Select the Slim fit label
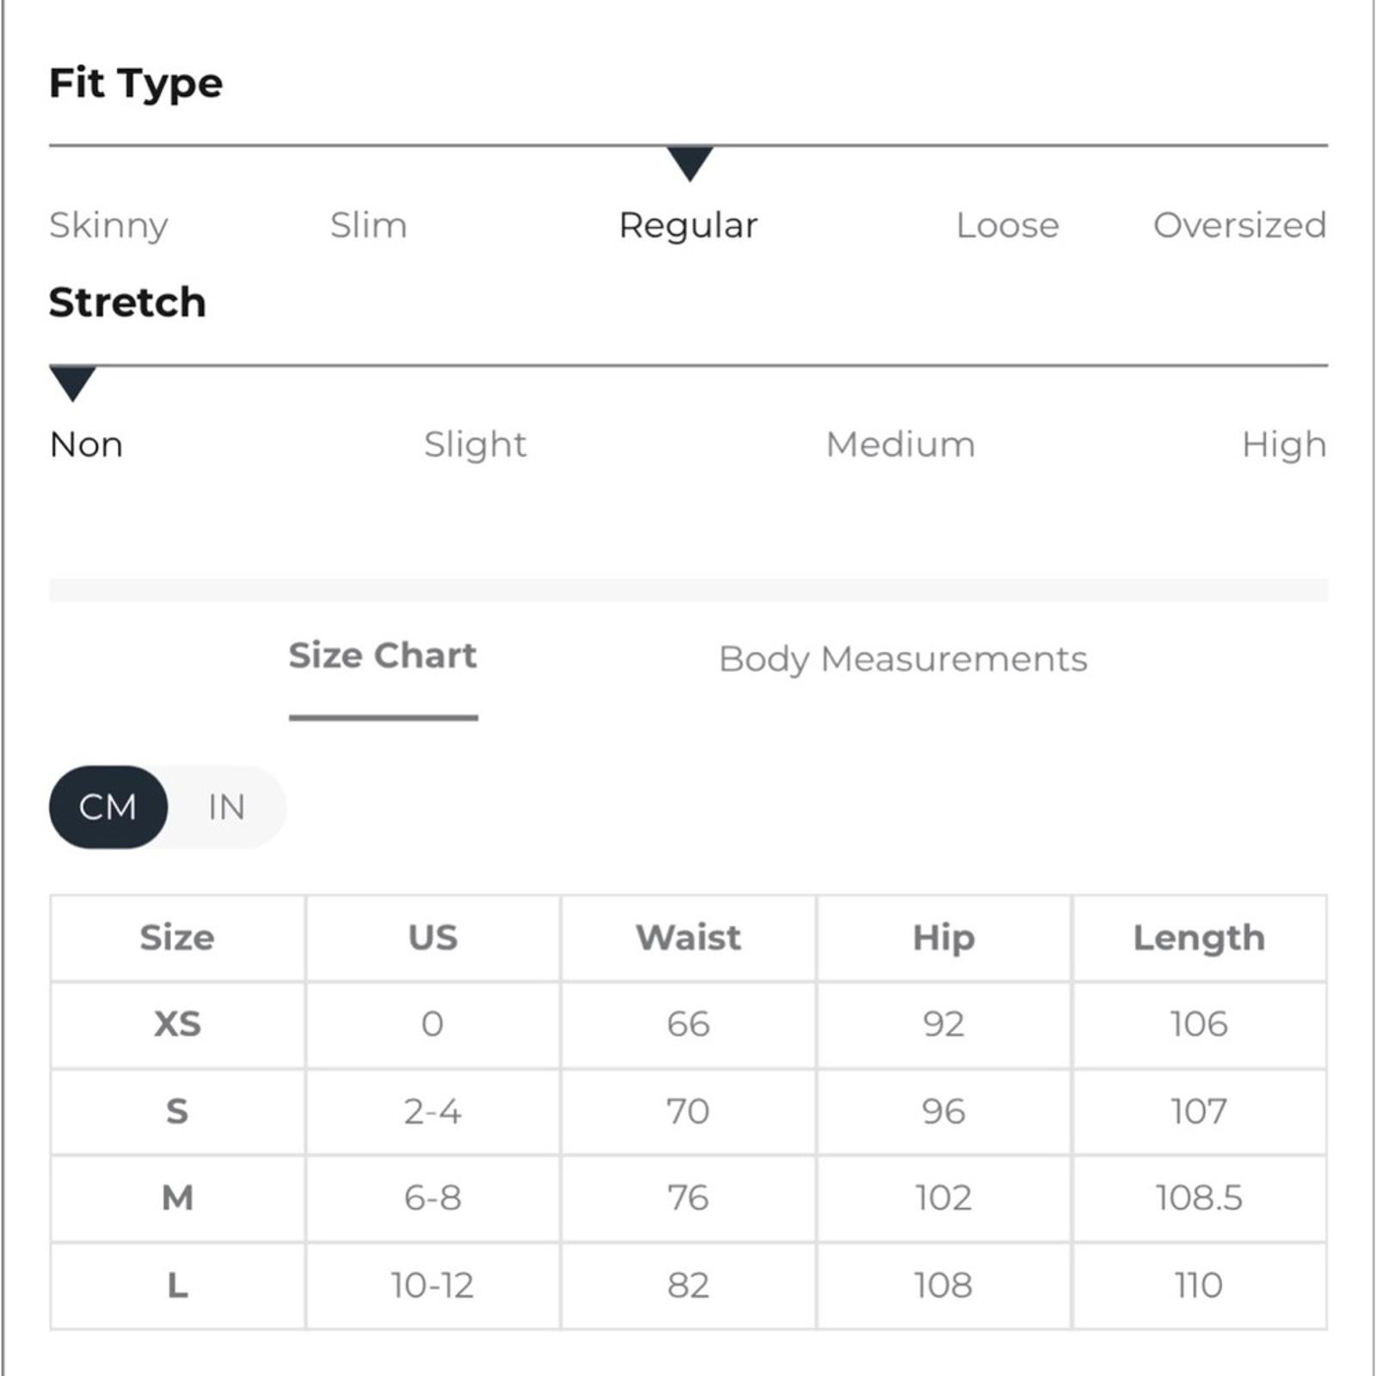Viewport: 1376px width, 1376px height. point(369,225)
